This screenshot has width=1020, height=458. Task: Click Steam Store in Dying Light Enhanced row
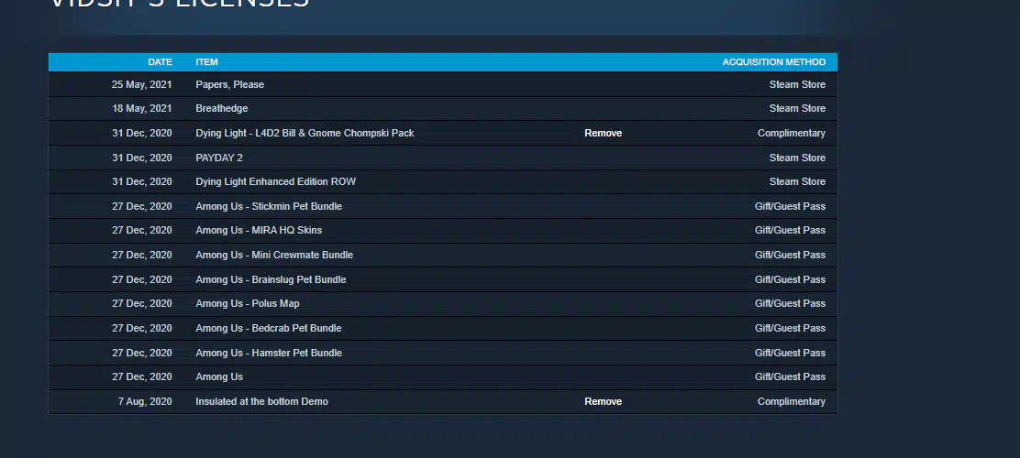pyautogui.click(x=797, y=182)
